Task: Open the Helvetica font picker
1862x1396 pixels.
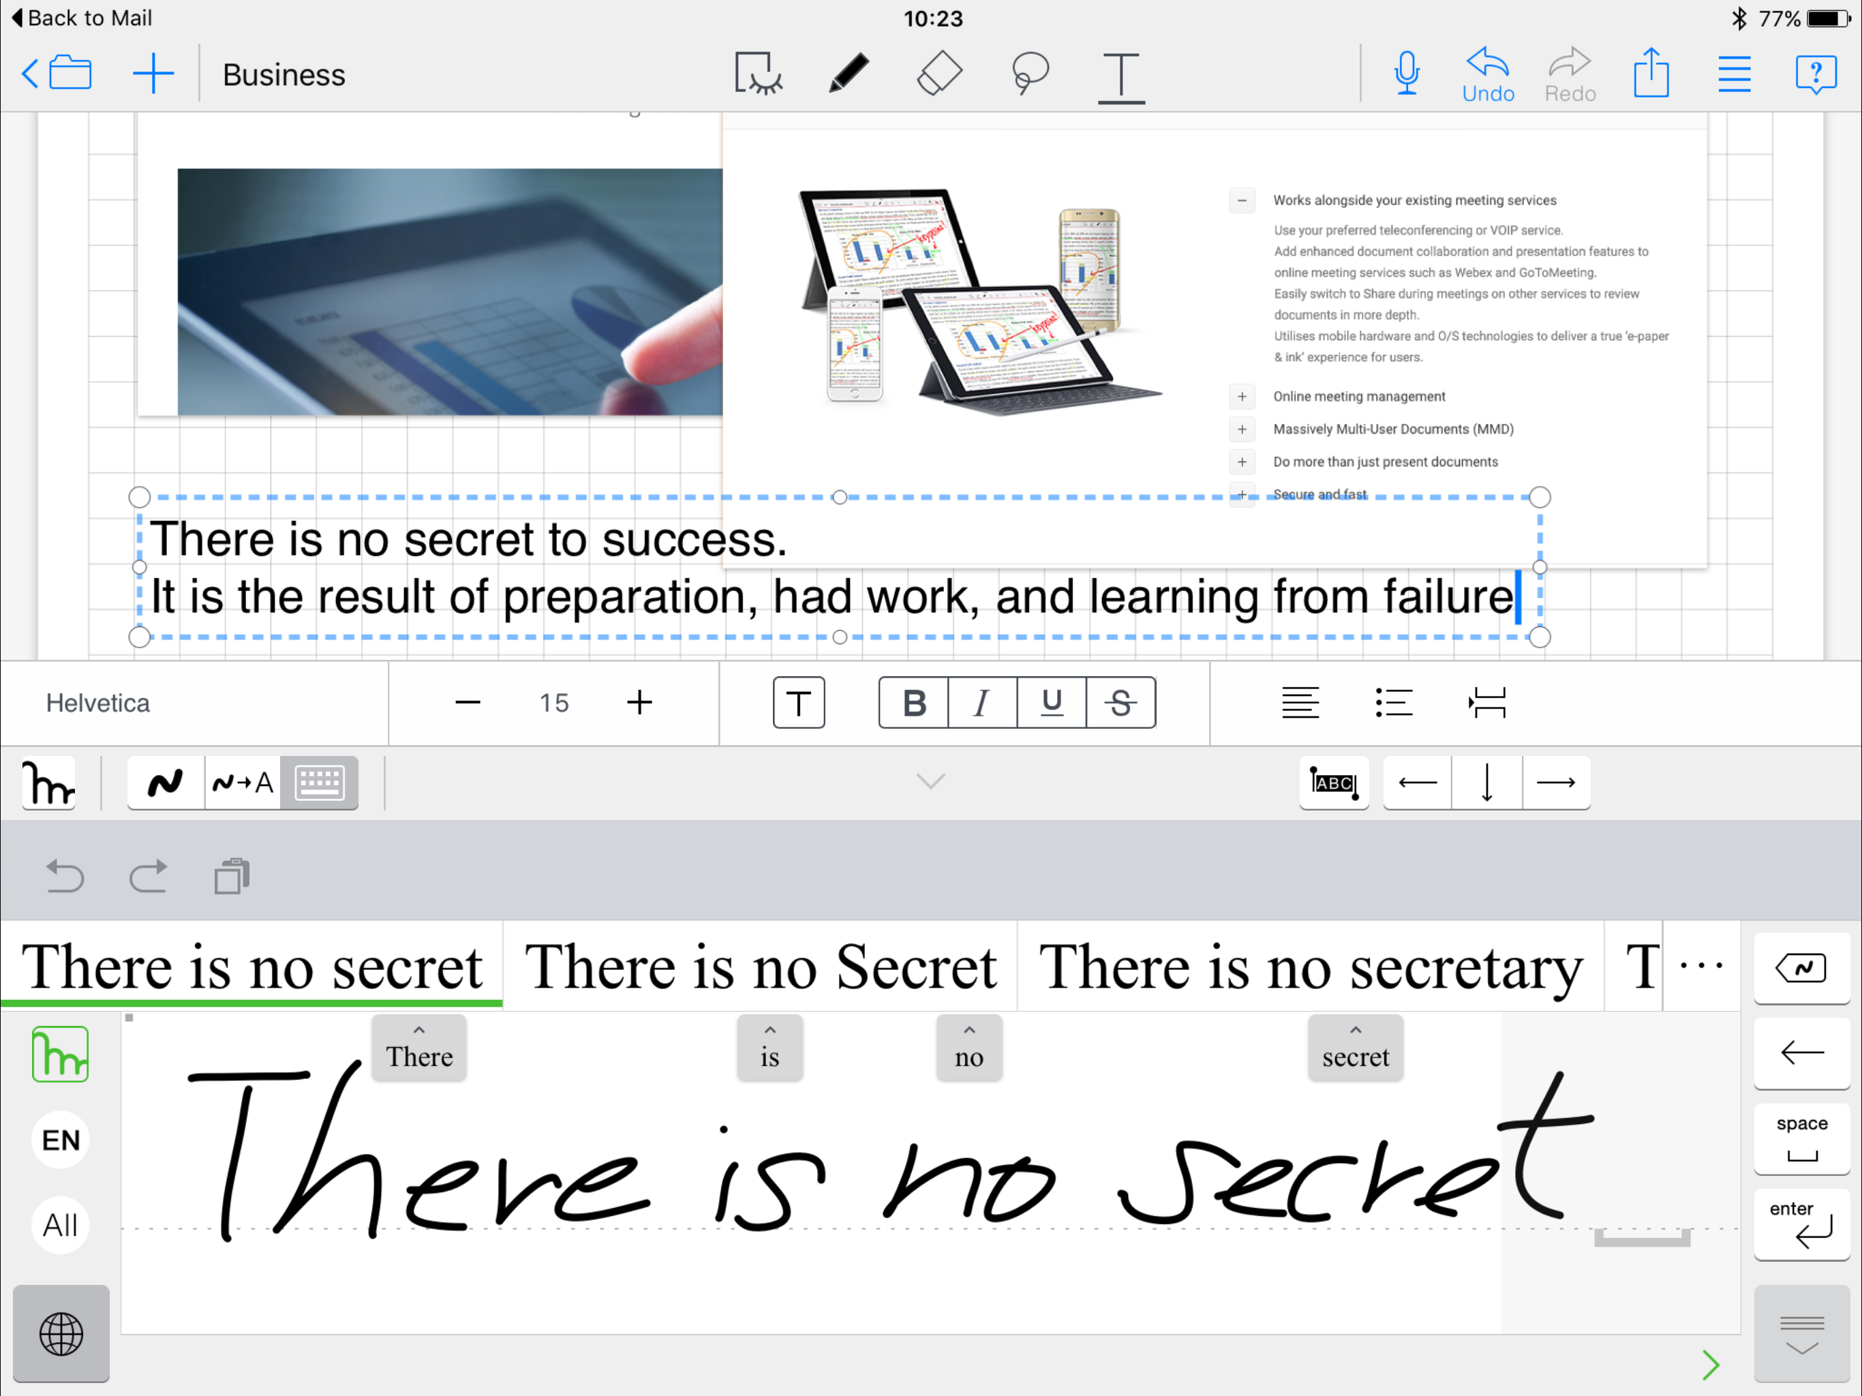Action: point(99,703)
